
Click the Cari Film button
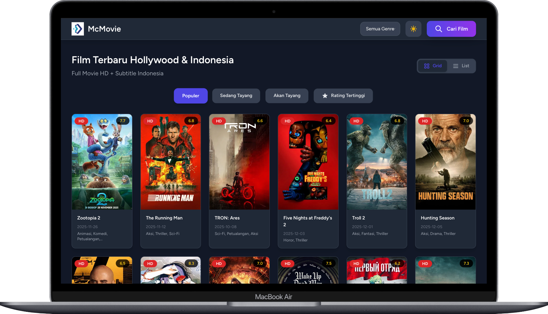(451, 29)
